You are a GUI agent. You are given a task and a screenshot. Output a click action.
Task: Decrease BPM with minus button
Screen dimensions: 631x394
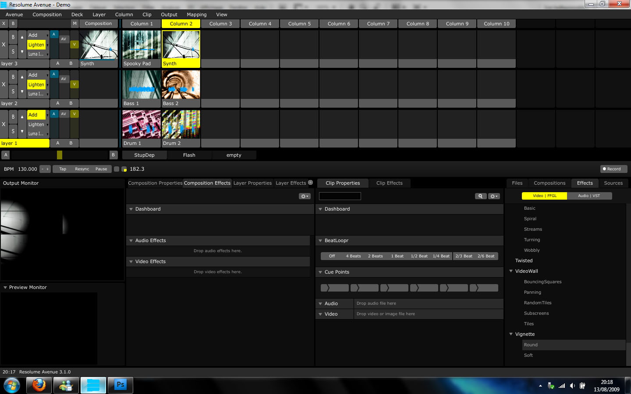click(43, 169)
